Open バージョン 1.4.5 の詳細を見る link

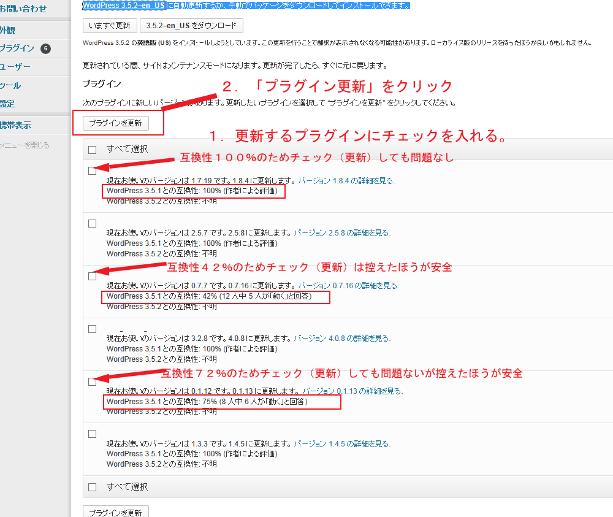[342, 444]
